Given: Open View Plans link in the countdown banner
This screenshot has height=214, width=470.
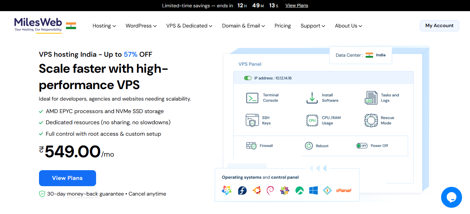Looking at the screenshot, I should tap(297, 5).
